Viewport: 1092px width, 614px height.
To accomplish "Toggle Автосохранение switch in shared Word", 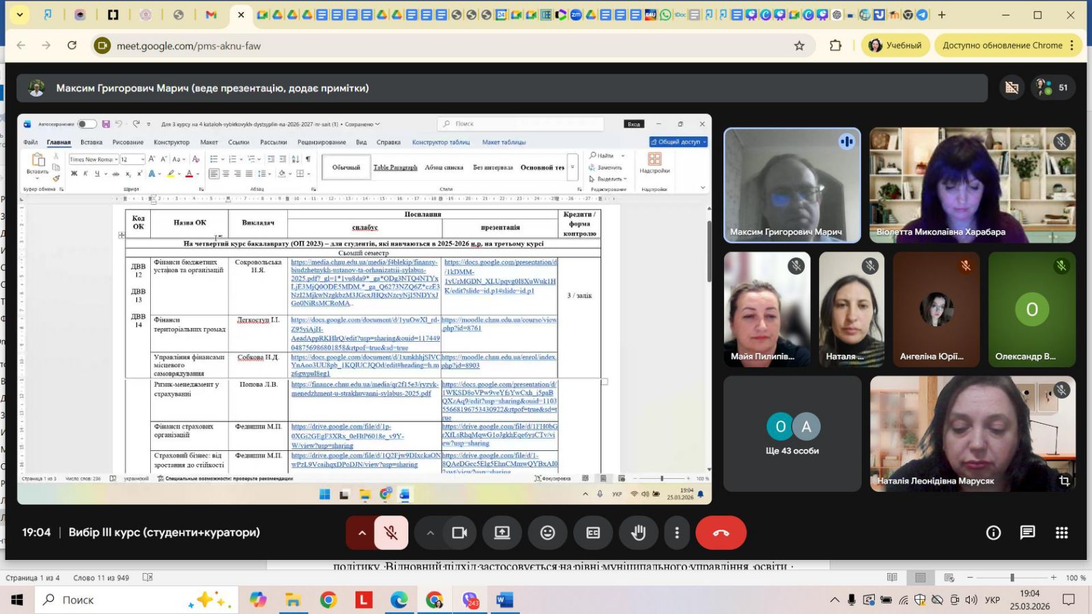I will [87, 124].
